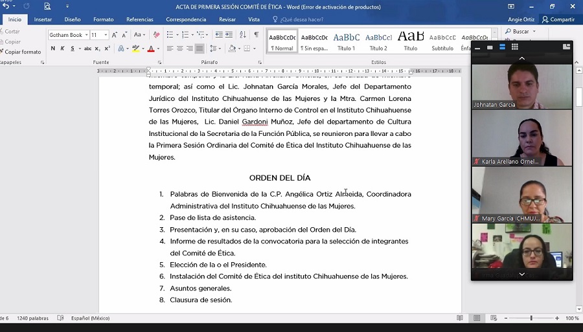The height and width of the screenshot is (332, 583).
Task: Open the Correspondencia tab
Action: click(x=186, y=19)
